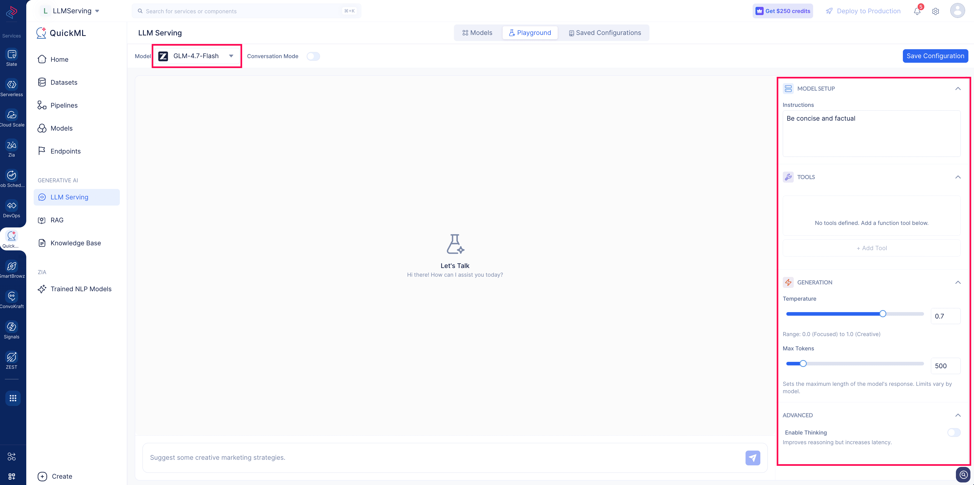974x485 pixels.
Task: Switch to the Models tab
Action: point(477,33)
